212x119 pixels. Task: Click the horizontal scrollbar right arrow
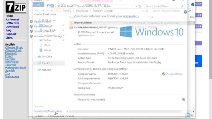[193, 112]
